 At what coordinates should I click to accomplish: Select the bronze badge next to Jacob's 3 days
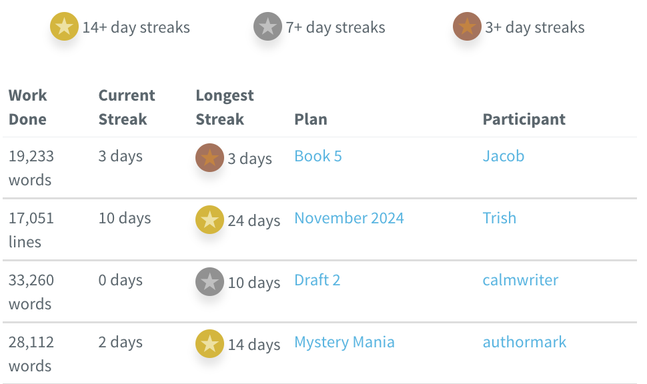[209, 158]
